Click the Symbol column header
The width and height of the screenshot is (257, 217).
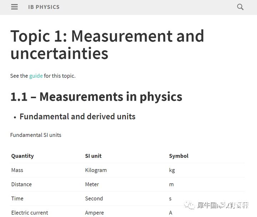coord(179,156)
